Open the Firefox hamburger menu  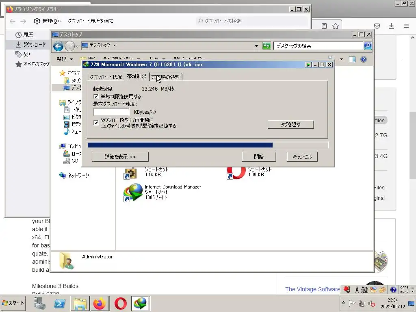(406, 26)
